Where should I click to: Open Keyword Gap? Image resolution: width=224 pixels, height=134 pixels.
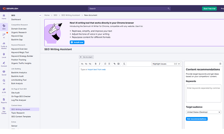click(x=17, y=36)
